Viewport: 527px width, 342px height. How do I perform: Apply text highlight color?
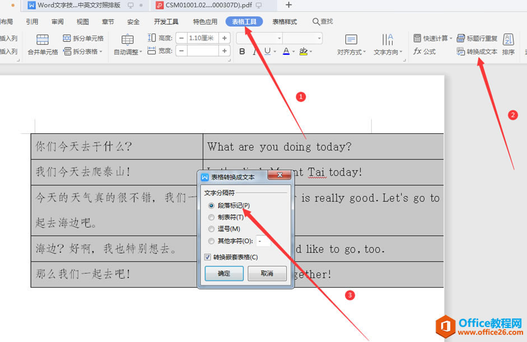click(x=303, y=51)
